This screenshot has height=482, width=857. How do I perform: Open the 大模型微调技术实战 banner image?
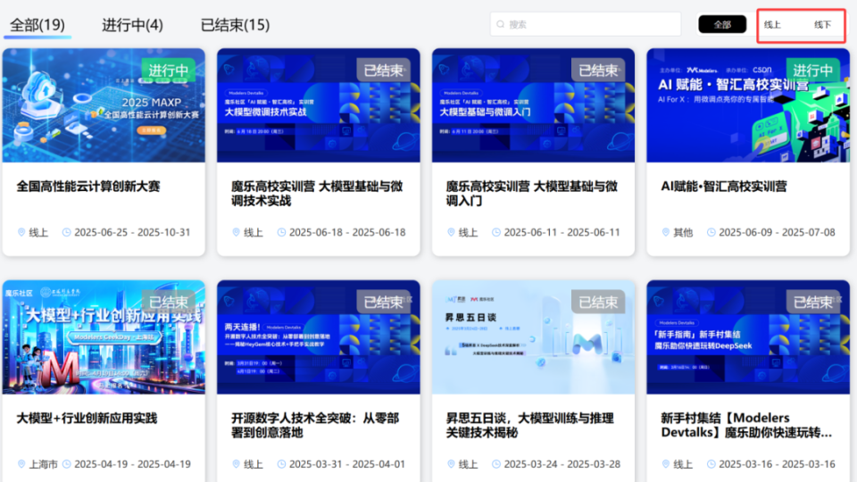tap(319, 105)
